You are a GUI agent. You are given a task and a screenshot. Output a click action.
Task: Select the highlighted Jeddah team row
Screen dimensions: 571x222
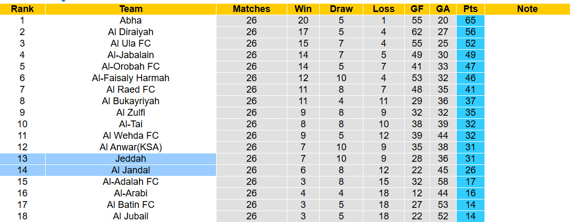coord(131,159)
